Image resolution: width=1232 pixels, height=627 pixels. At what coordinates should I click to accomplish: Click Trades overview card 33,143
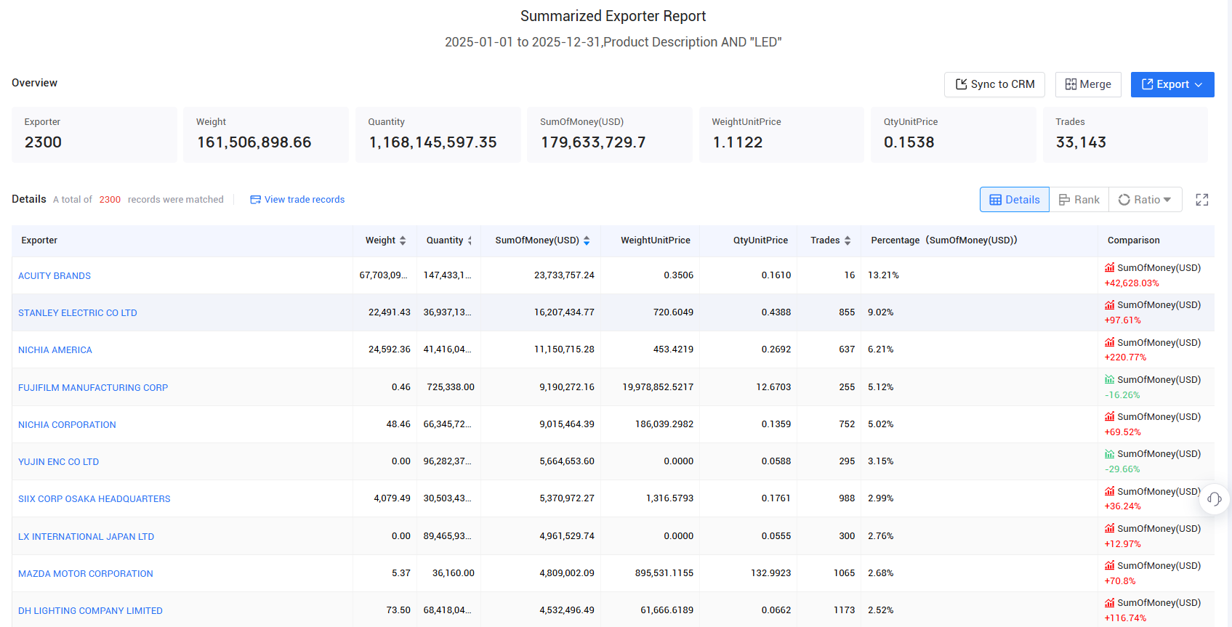(x=1125, y=134)
